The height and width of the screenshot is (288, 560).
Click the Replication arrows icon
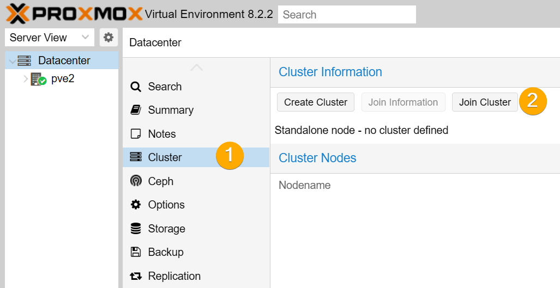136,276
